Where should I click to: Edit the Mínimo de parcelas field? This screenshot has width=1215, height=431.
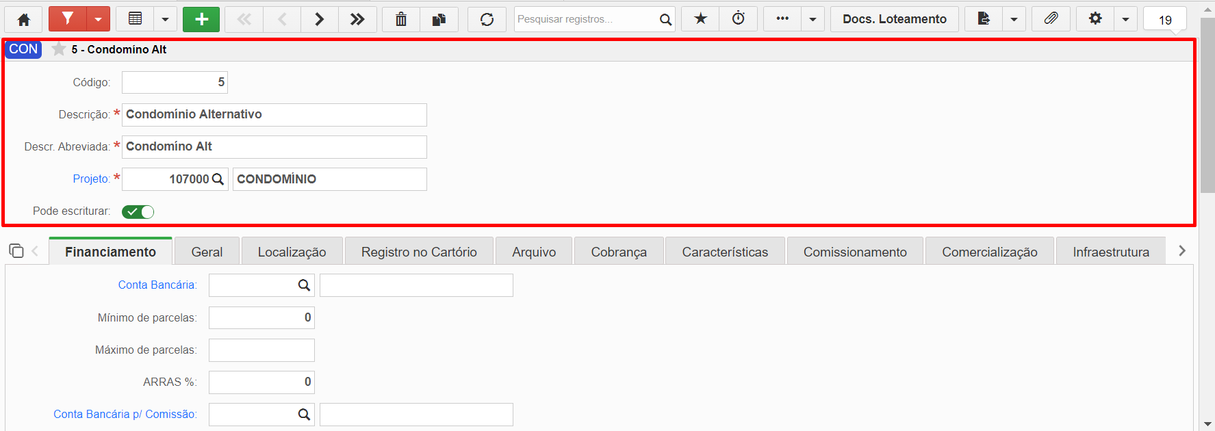261,317
